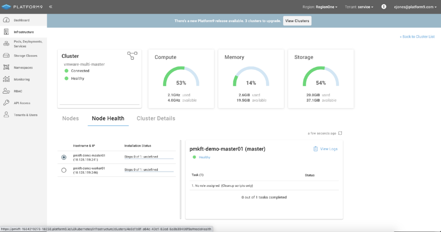Click the Hostname & IP column header
This screenshot has width=441, height=232.
click(84, 146)
